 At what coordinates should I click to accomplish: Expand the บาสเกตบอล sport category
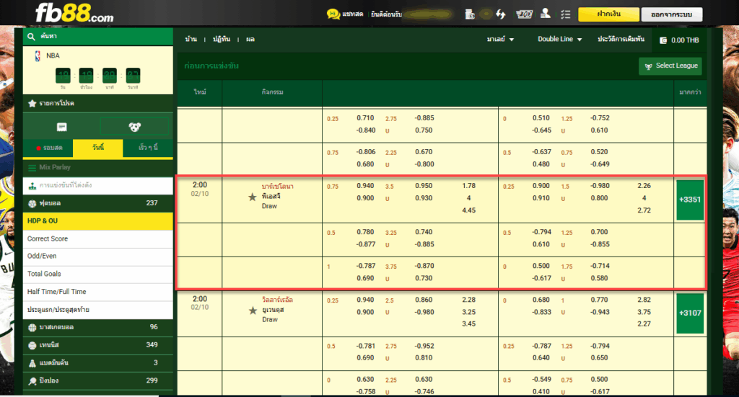click(98, 327)
